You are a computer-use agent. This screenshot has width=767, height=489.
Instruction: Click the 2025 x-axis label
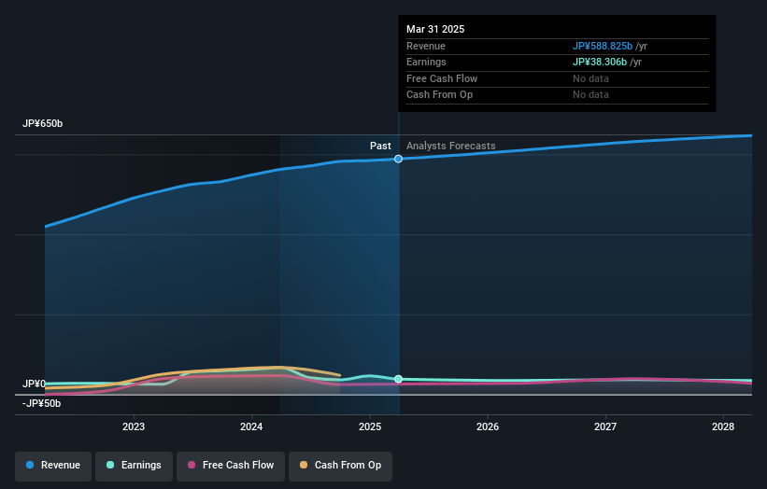[x=370, y=426]
